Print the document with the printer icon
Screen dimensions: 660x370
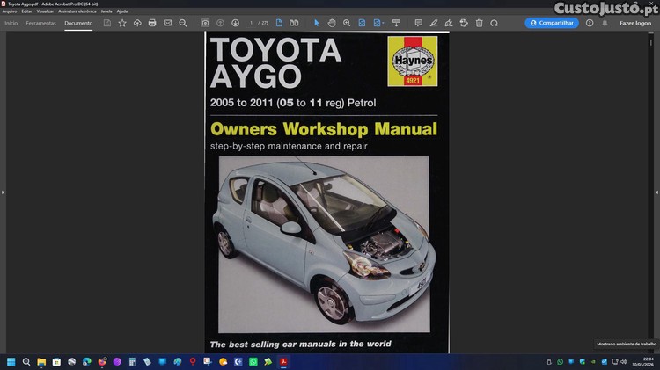point(152,23)
